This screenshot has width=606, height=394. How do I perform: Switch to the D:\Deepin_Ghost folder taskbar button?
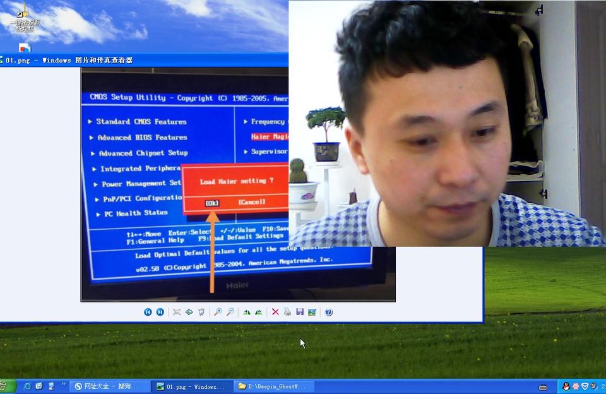point(274,386)
